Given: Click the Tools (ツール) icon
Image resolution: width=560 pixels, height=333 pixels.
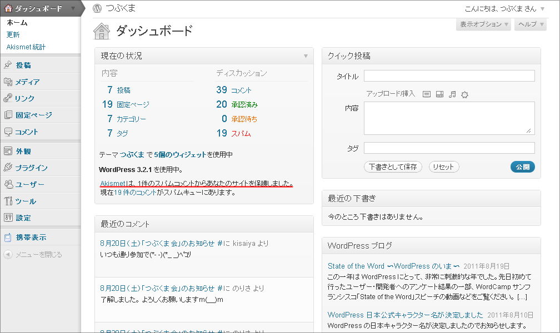Looking at the screenshot, I should [x=8, y=201].
